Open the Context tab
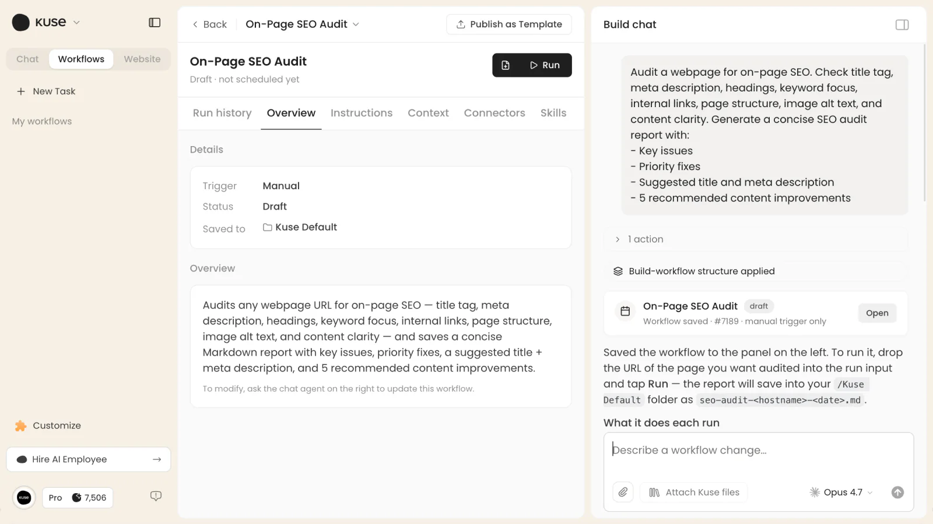Viewport: 933px width, 524px height. pyautogui.click(x=428, y=113)
